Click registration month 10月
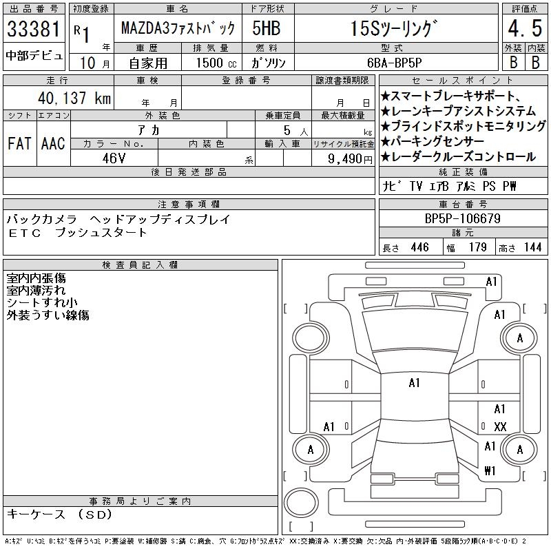Image resolution: width=551 pixels, height=551 pixels. click(x=95, y=63)
